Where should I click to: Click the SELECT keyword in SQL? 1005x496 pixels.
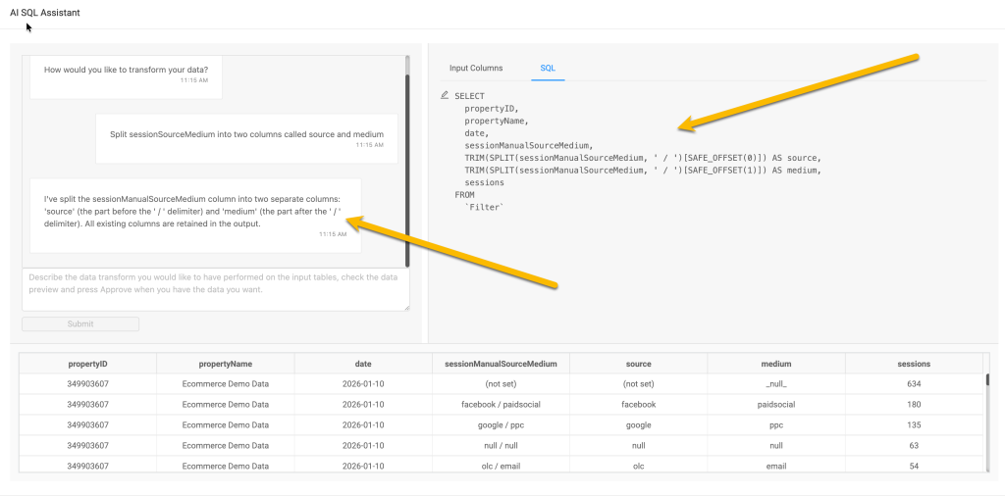click(x=470, y=96)
